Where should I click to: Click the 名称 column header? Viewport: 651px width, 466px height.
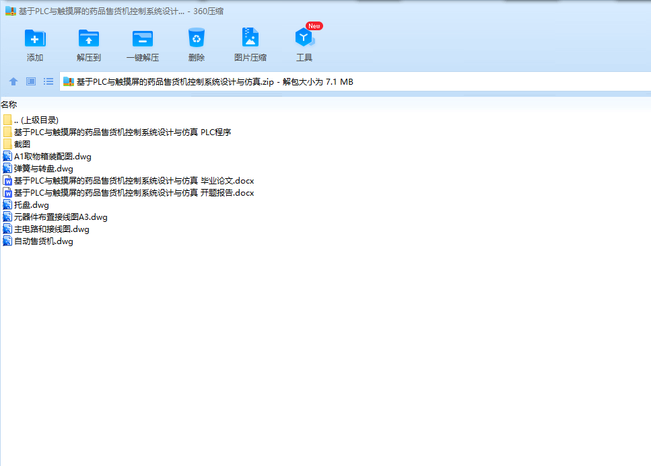click(9, 105)
